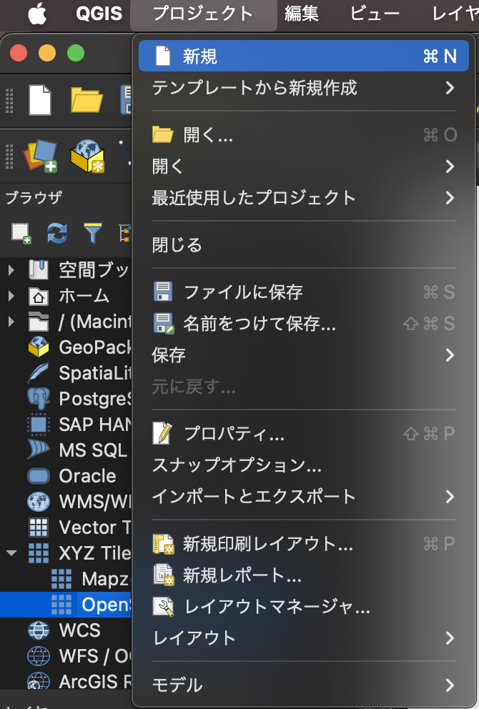Open レイアウトマネージャ... menu item
The image size is (479, 709).
tap(304, 606)
